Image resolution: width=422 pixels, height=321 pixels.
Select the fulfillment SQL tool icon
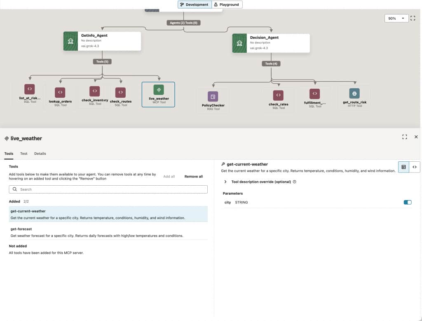tap(314, 94)
